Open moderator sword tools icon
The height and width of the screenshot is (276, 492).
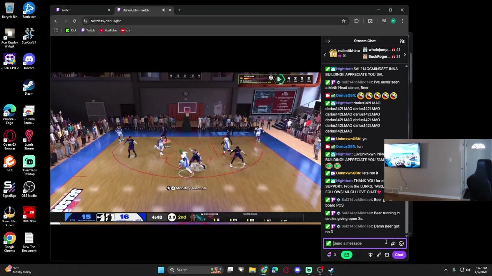pos(379,255)
